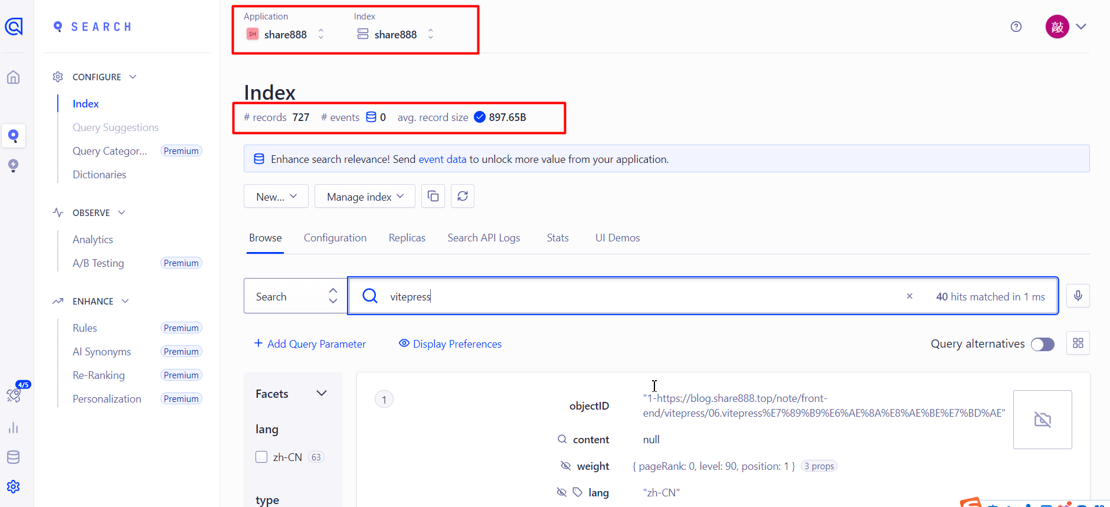Click the hidden eye icon beside lang
The width and height of the screenshot is (1110, 507).
(562, 492)
